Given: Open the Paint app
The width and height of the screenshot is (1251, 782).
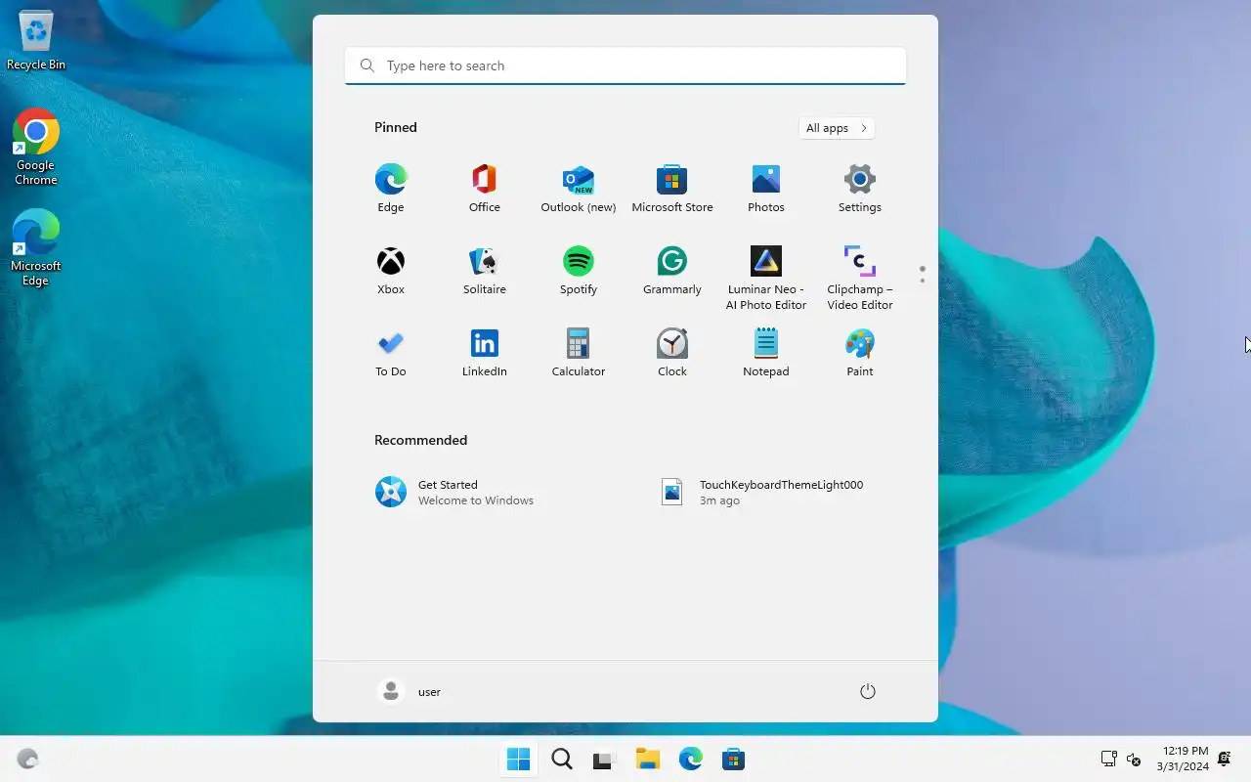Looking at the screenshot, I should pyautogui.click(x=860, y=352).
